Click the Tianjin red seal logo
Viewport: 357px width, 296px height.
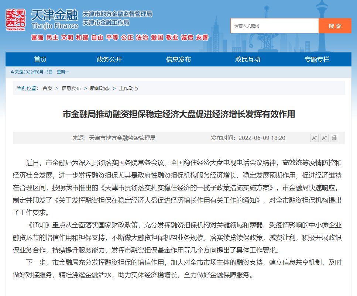pos(16,20)
